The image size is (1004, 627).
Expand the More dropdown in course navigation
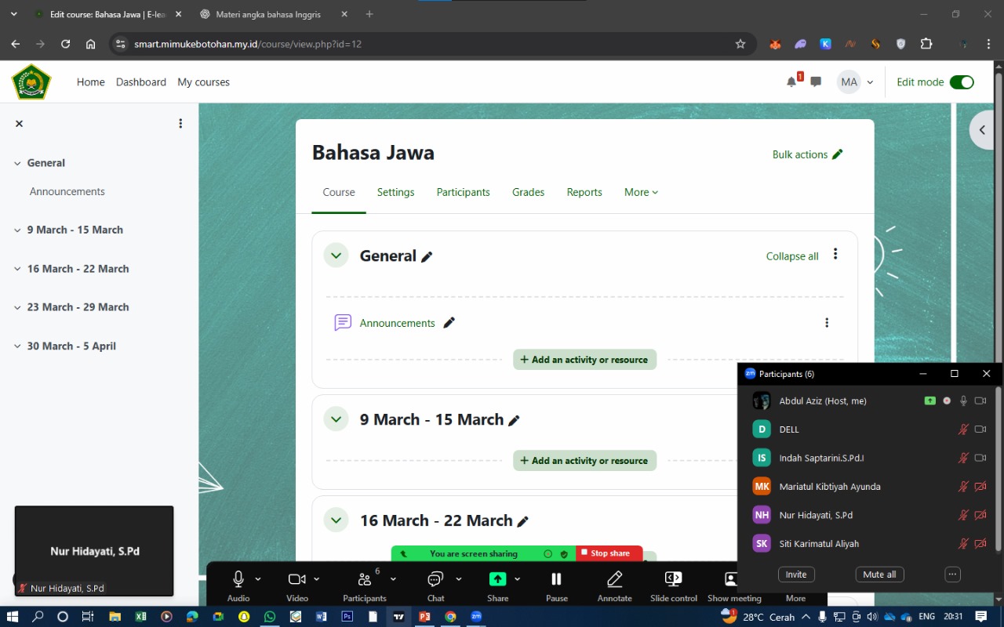[x=641, y=192]
